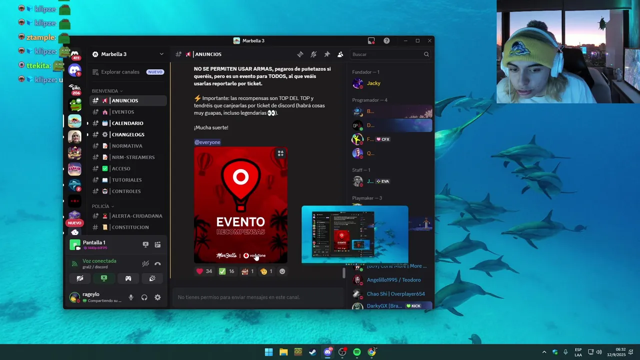Toggle the green screen share button
The width and height of the screenshot is (640, 360).
104,278
